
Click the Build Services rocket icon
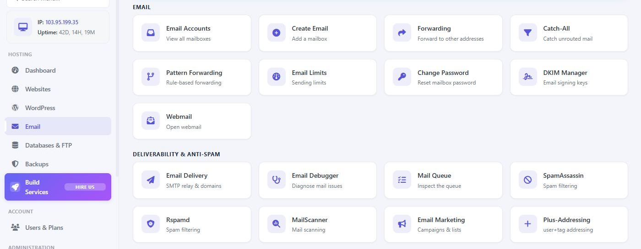click(15, 187)
